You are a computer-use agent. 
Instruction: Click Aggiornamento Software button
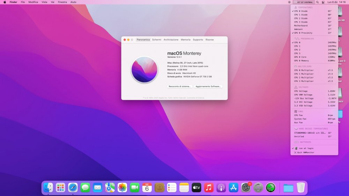click(208, 86)
